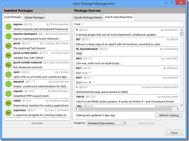Click 'Run Nodeunit unit tests.' description
The height and width of the screenshot is (141, 189).
pyautogui.click(x=28, y=67)
